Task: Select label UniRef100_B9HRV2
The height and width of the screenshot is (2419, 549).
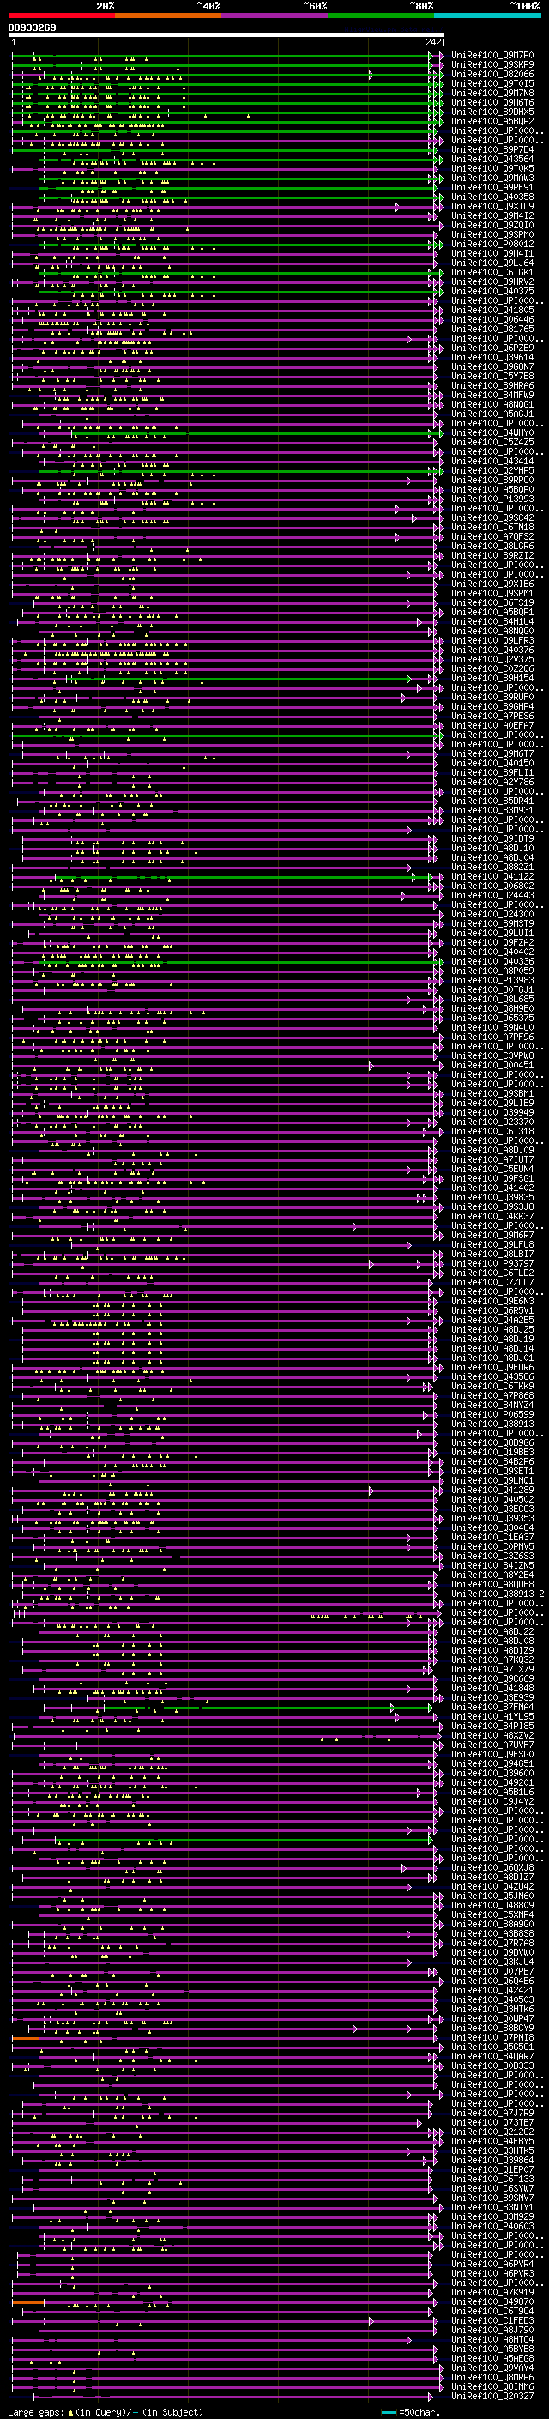Action: (x=492, y=281)
